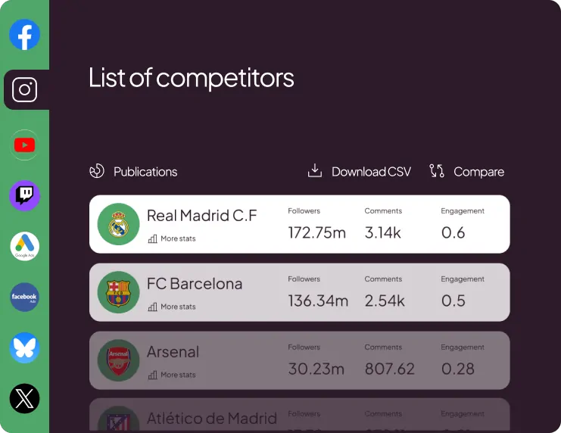Open the Twitch sidebar icon
The width and height of the screenshot is (561, 433).
(24, 195)
